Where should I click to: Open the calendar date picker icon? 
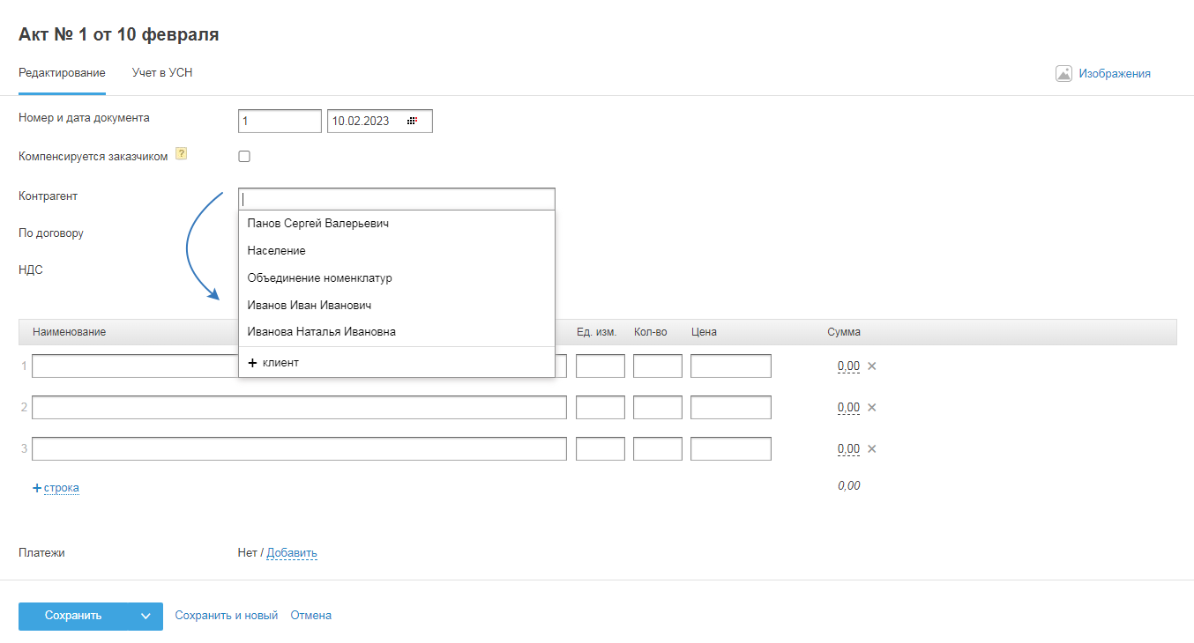(412, 122)
